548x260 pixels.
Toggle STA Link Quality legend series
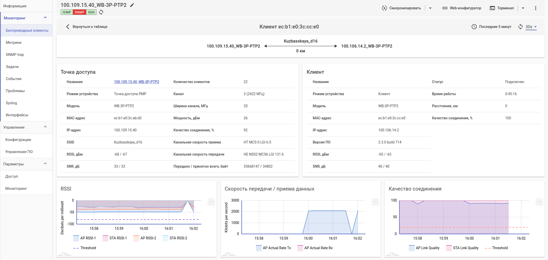point(462,248)
